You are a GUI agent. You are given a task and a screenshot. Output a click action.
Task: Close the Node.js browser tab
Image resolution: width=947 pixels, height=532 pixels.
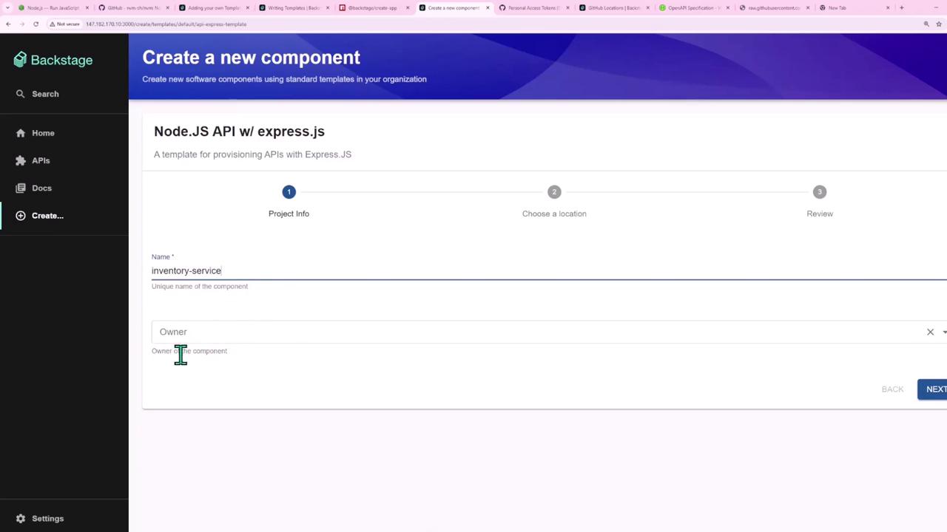(87, 7)
